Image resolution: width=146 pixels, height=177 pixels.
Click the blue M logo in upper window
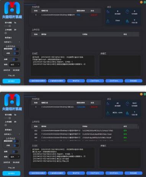(12, 8)
